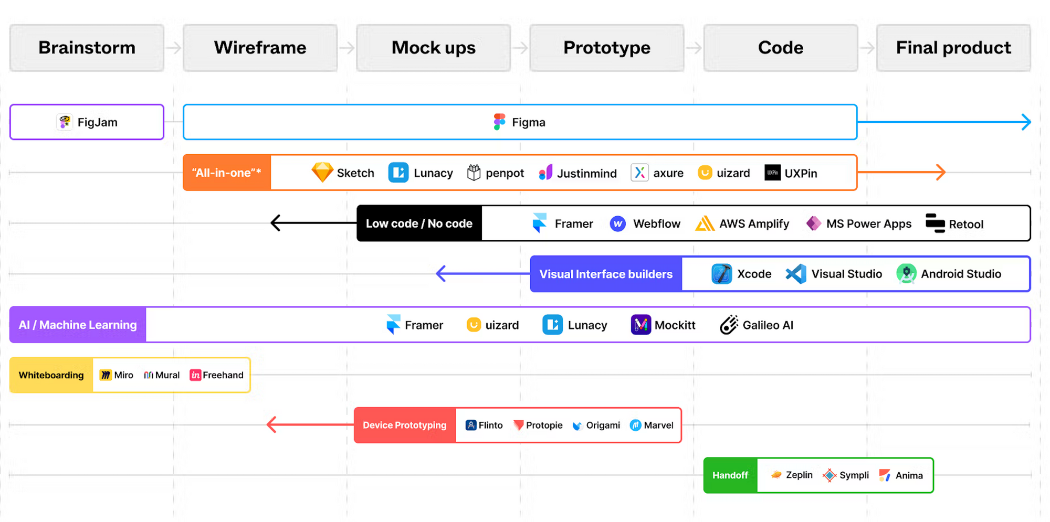1050x522 pixels.
Task: Click the red Device Prototyping label
Action: (405, 425)
